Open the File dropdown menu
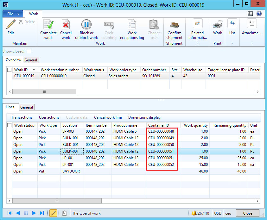 click(13, 14)
